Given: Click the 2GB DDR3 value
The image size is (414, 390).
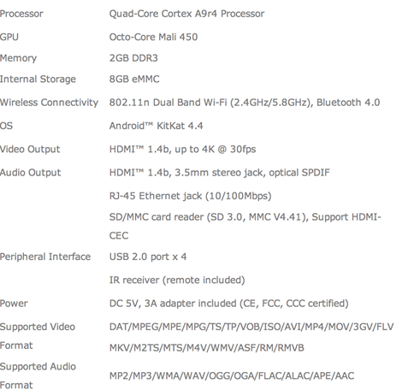Looking at the screenshot, I should pos(133,58).
